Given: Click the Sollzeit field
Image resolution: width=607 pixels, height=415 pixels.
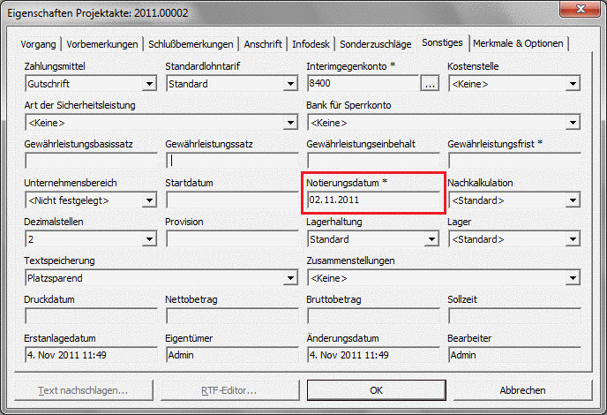Looking at the screenshot, I should pos(514,316).
